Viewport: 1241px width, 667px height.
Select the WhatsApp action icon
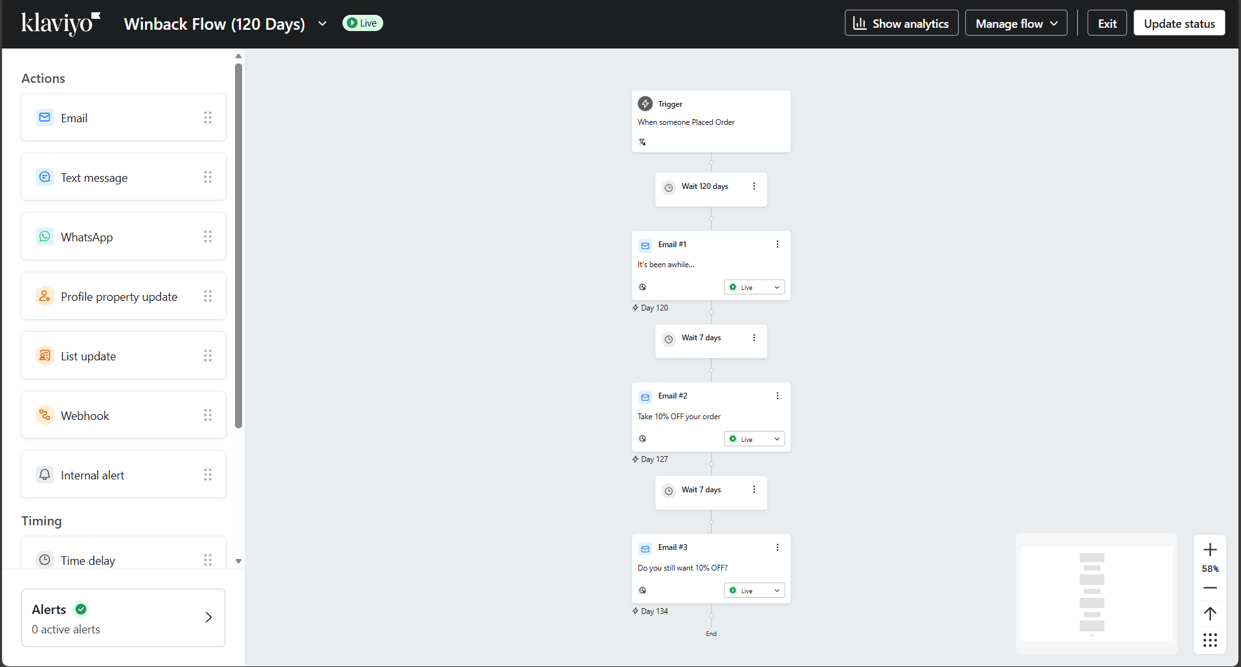click(x=44, y=236)
